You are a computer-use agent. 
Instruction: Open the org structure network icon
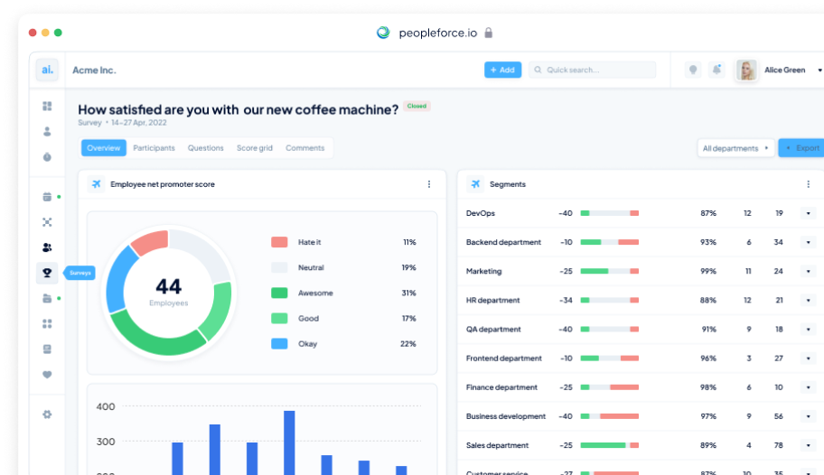[47, 222]
